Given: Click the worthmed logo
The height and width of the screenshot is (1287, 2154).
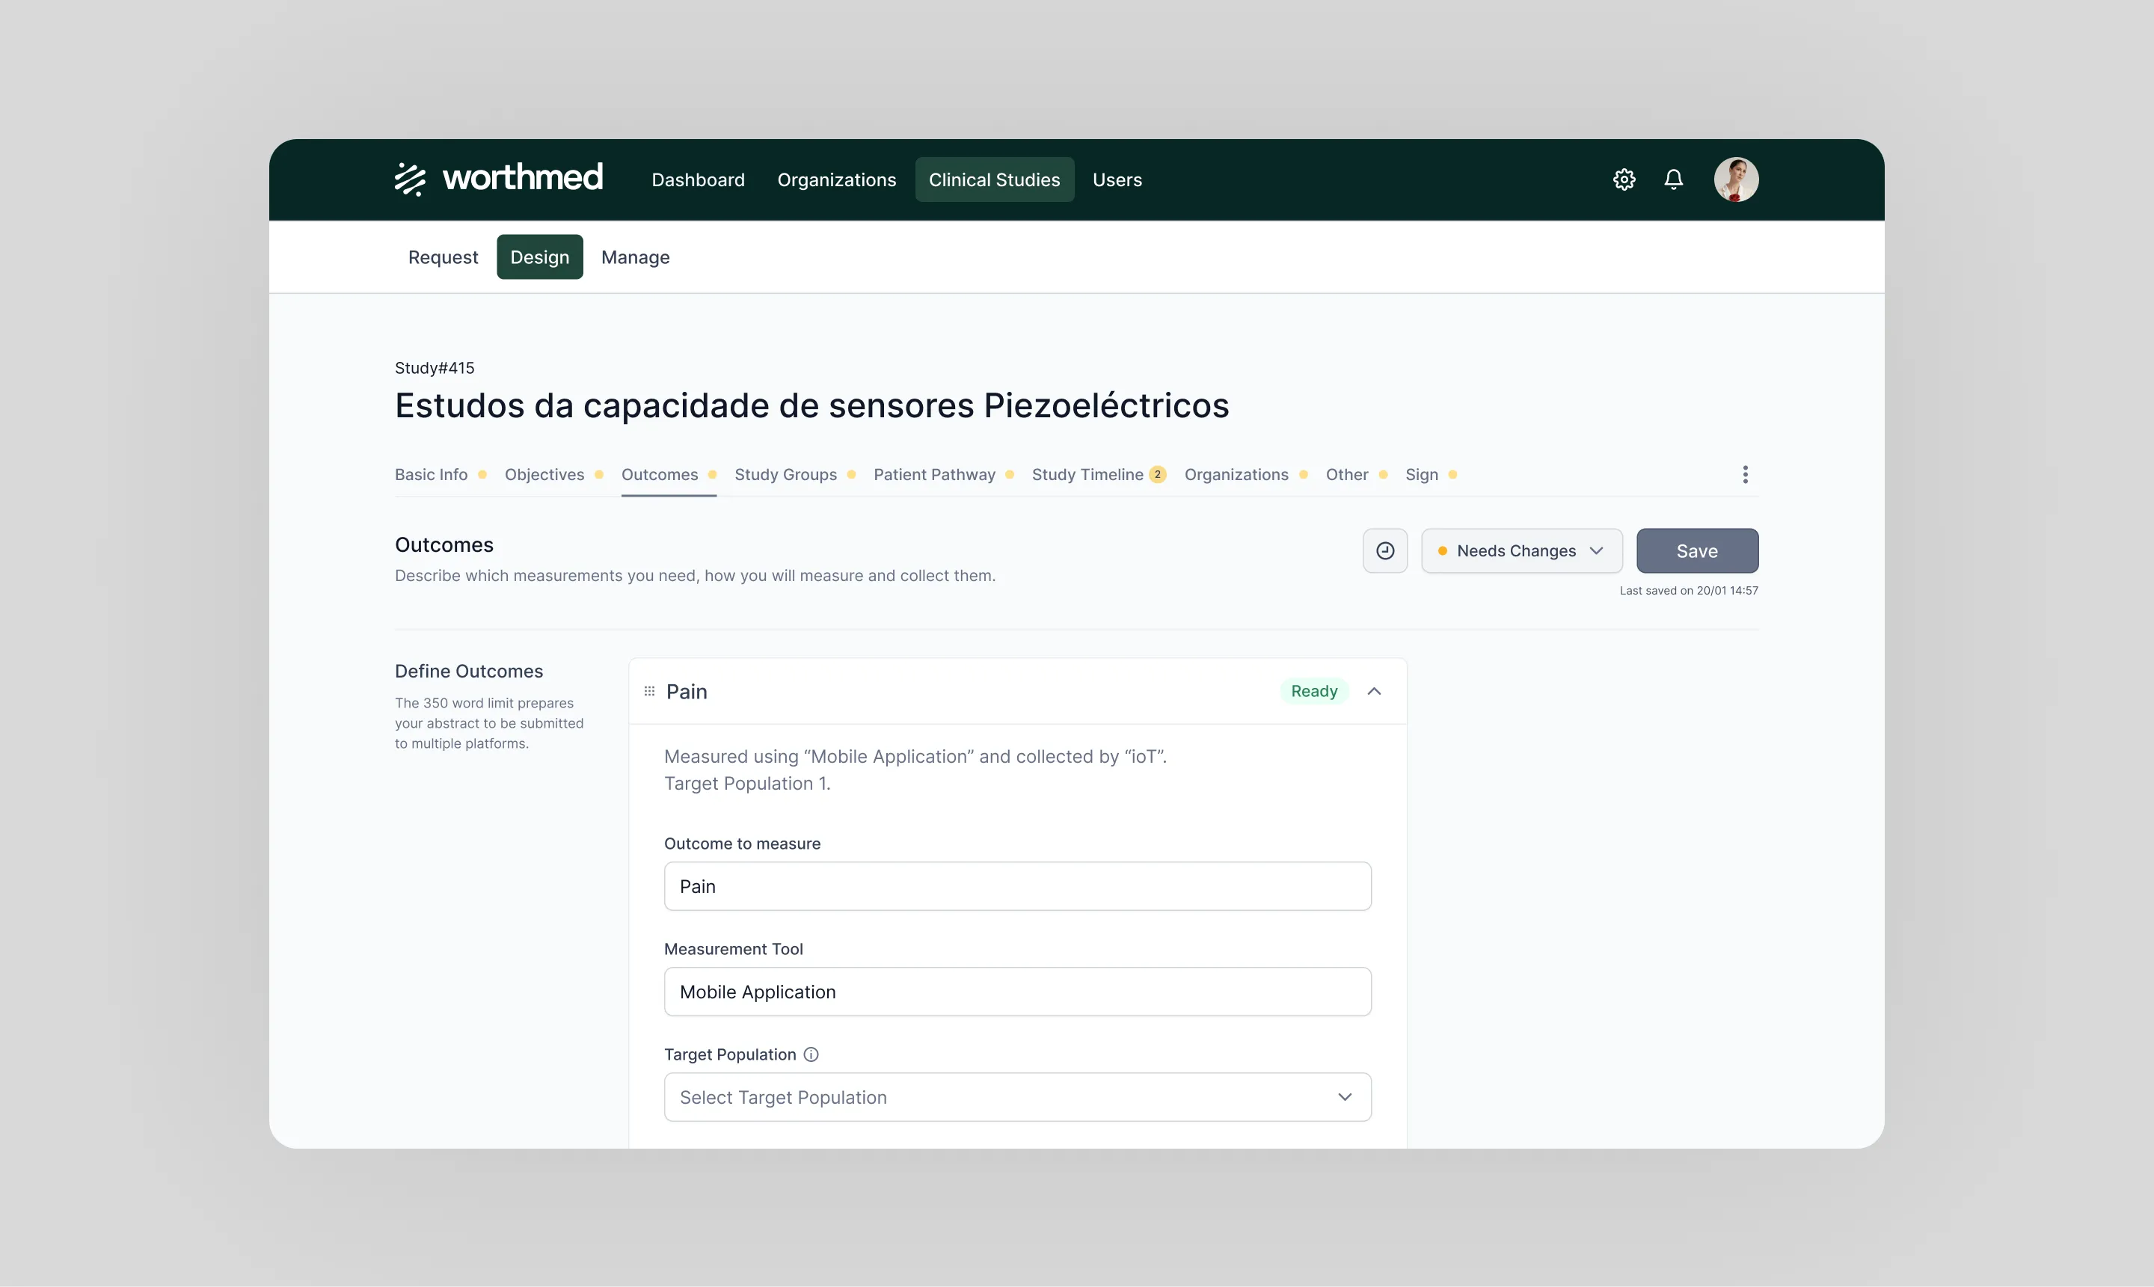Looking at the screenshot, I should pos(499,179).
